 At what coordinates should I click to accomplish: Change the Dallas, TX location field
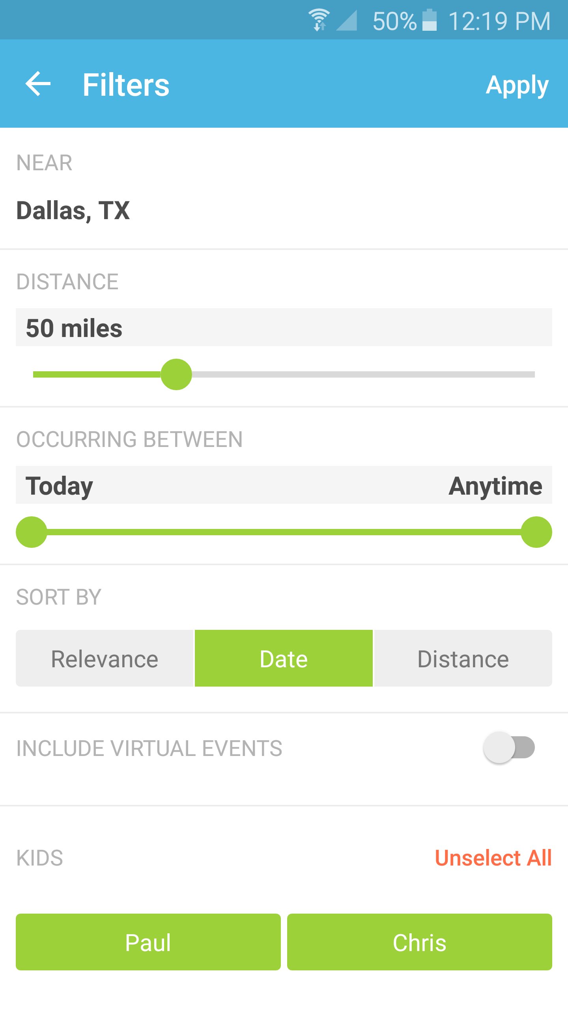[73, 210]
